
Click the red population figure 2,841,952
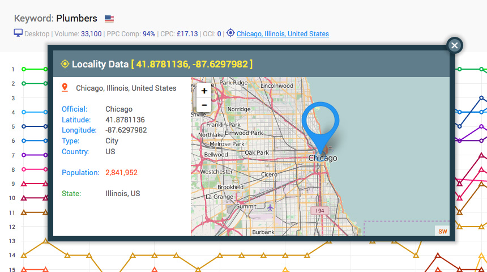tap(121, 173)
